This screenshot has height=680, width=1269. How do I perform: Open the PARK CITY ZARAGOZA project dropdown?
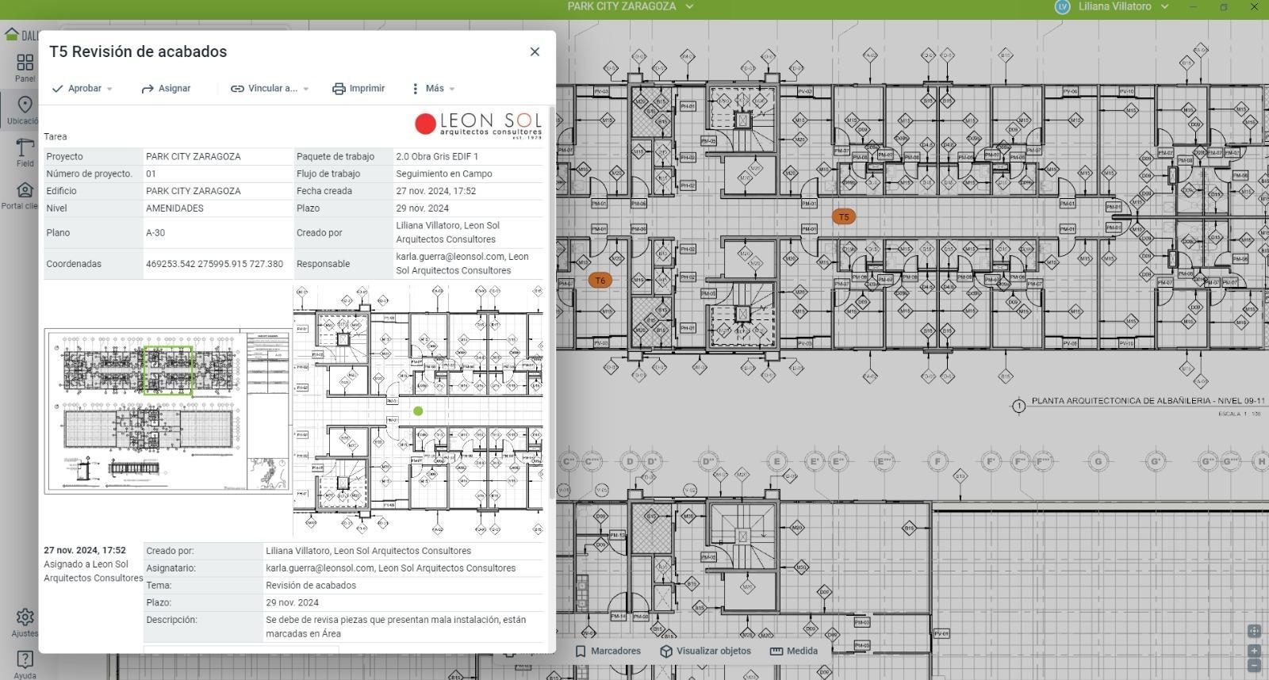point(631,6)
